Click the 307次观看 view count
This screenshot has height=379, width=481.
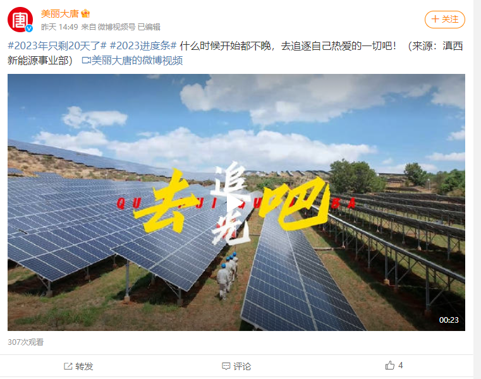tap(26, 342)
